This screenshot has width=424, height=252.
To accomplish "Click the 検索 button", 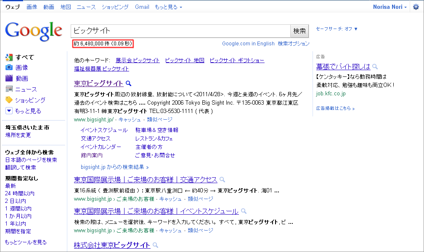I will click(x=299, y=31).
